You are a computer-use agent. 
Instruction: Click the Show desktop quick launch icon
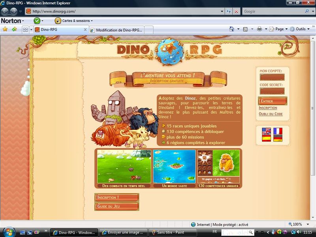[x=23, y=232]
